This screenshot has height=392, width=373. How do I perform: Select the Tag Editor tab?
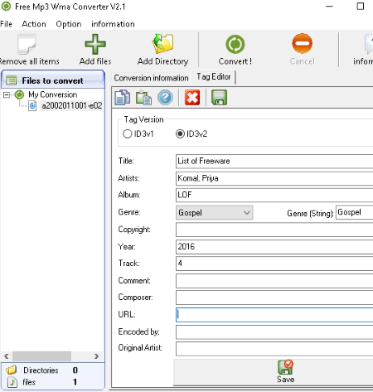pyautogui.click(x=214, y=77)
